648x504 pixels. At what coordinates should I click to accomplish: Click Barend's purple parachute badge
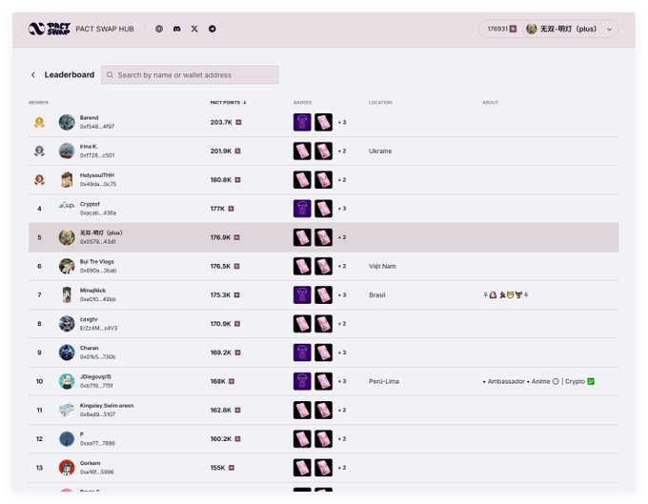pos(302,122)
